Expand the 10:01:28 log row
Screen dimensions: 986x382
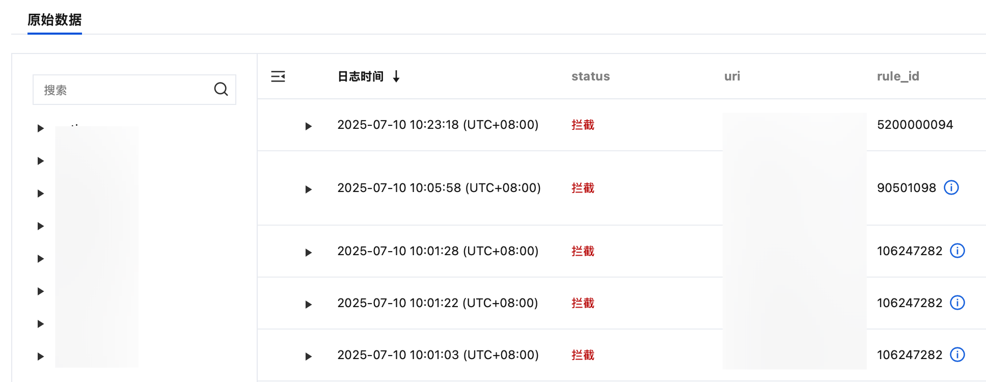(x=308, y=252)
